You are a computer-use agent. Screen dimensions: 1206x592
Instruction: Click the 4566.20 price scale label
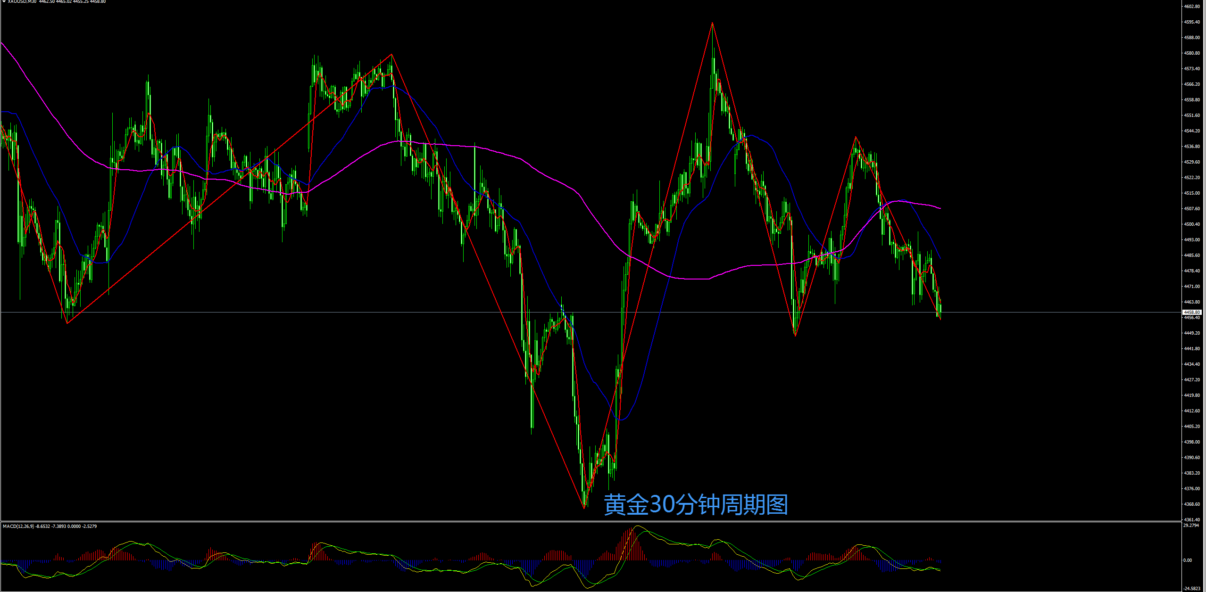(1192, 84)
